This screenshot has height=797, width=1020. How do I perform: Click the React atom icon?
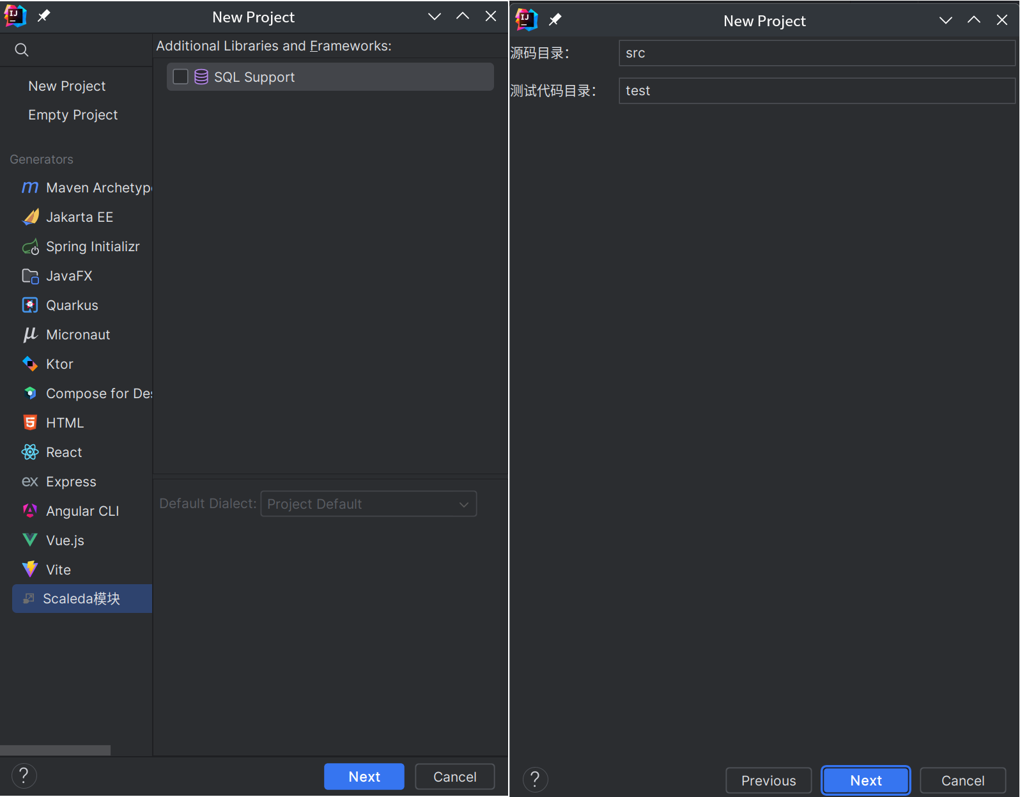[30, 452]
